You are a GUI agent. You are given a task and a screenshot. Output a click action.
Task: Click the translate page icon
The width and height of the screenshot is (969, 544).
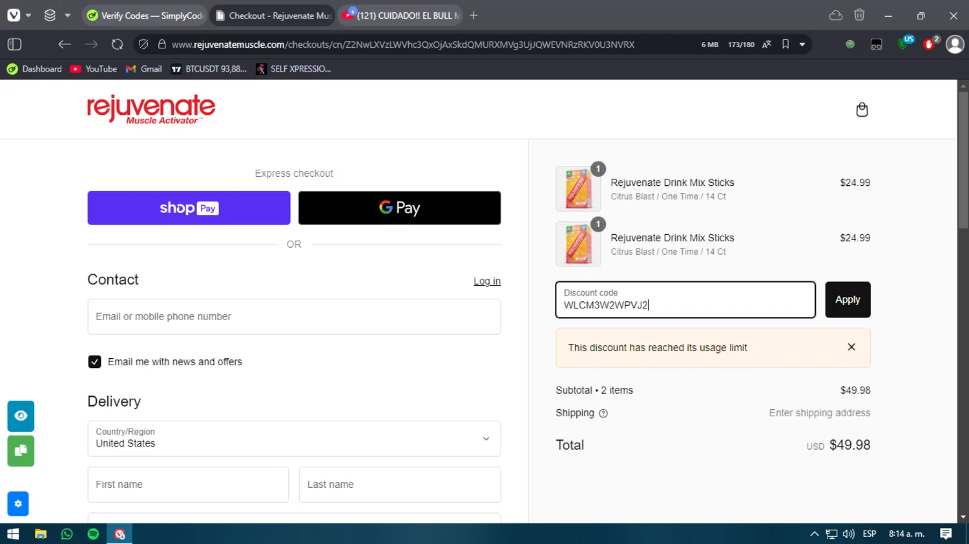767,45
